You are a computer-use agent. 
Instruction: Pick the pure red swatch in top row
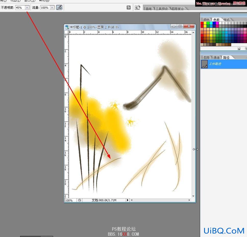(x=202, y=23)
